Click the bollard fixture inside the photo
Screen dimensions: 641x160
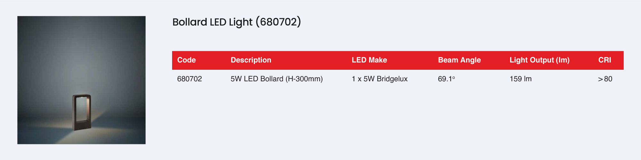[81, 112]
